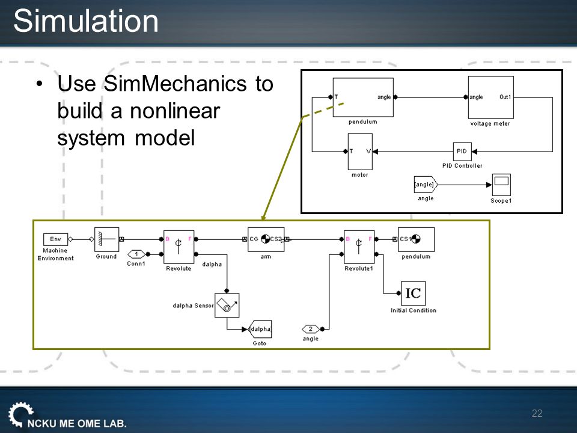This screenshot has width=577, height=433.
Task: Click the Conn1 connection port
Action: click(x=136, y=254)
